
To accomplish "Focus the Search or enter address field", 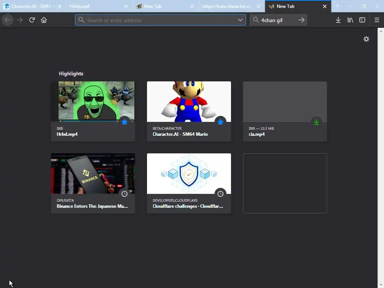I will [160, 20].
